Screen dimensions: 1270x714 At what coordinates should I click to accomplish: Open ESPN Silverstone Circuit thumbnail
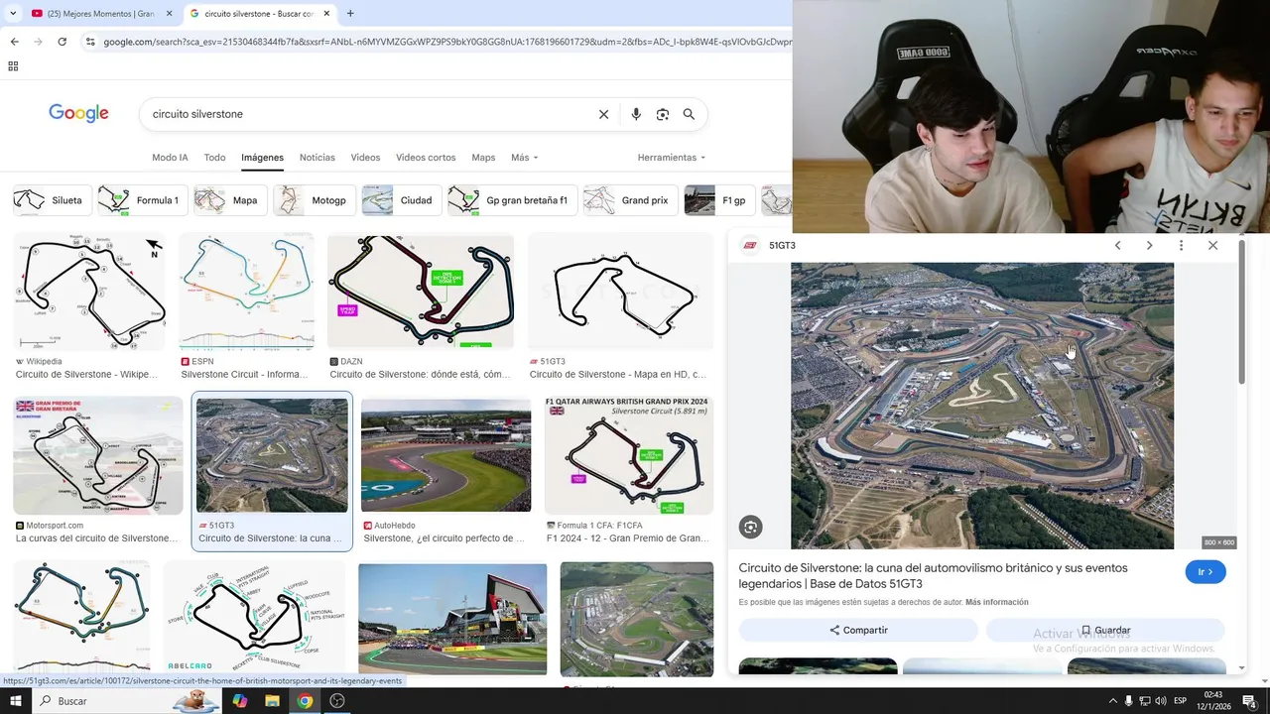246,293
